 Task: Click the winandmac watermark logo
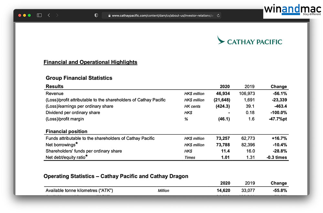[x=292, y=10]
